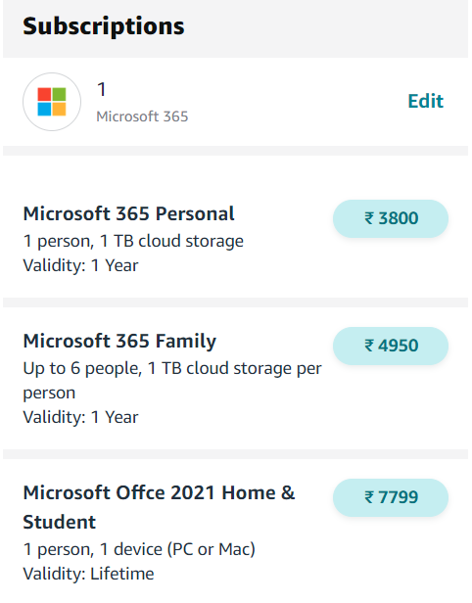
Task: Open the Microsoft 365 Family plan title
Action: pyautogui.click(x=119, y=341)
